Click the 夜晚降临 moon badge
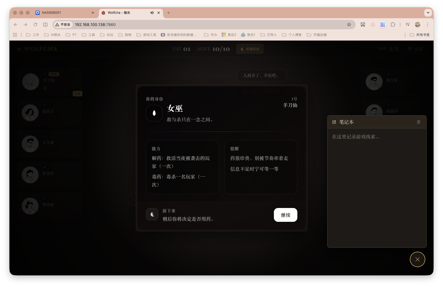Image resolution: width=443 pixels, height=287 pixels. point(250,49)
